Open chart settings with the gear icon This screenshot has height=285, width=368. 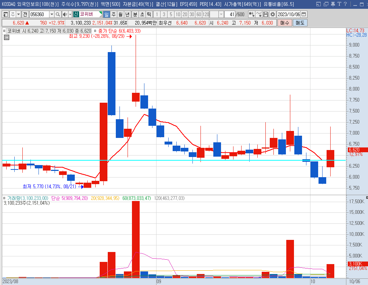click(272, 14)
